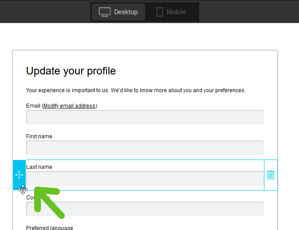Delete the Last name field with trash icon
The width and height of the screenshot is (299, 230).
tap(271, 175)
